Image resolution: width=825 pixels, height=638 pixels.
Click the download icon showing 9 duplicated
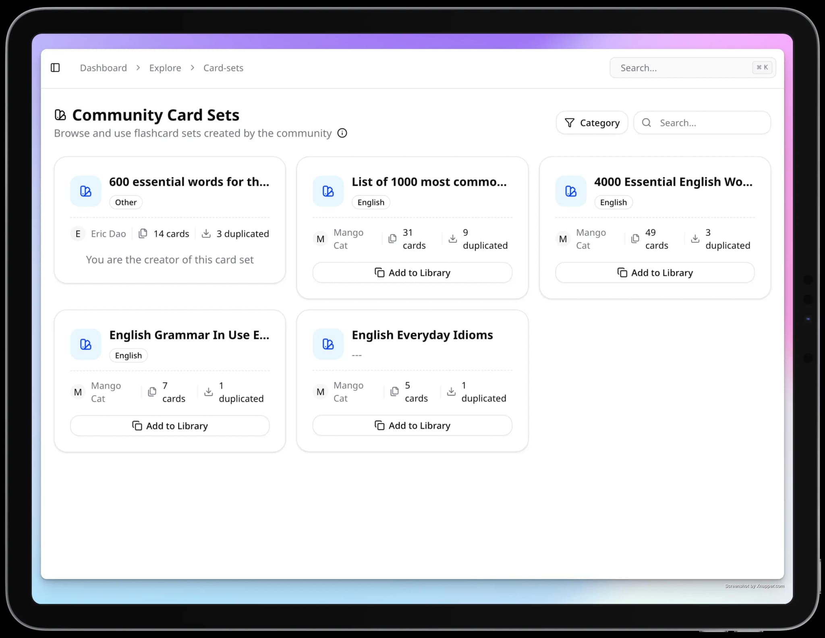point(453,238)
